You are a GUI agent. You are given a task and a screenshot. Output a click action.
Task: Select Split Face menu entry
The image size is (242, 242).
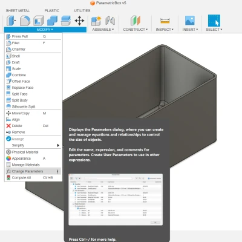33,94
